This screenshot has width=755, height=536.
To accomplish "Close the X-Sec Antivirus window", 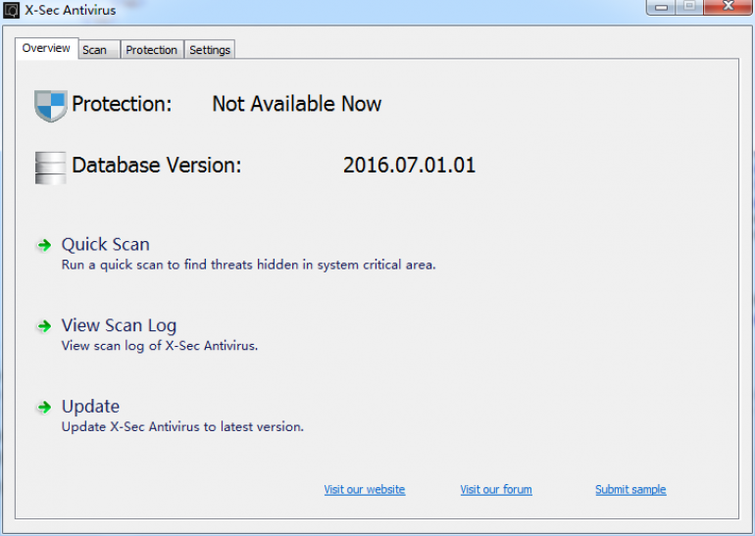I will (728, 7).
